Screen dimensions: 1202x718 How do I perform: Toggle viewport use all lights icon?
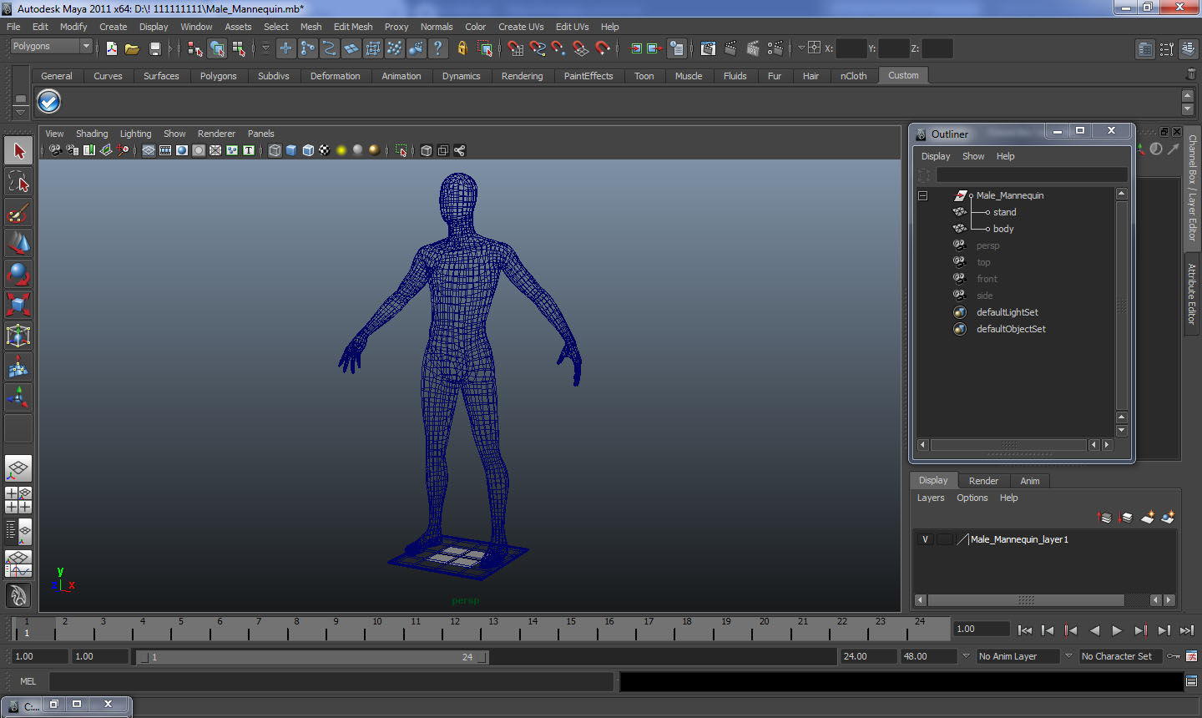pyautogui.click(x=341, y=150)
